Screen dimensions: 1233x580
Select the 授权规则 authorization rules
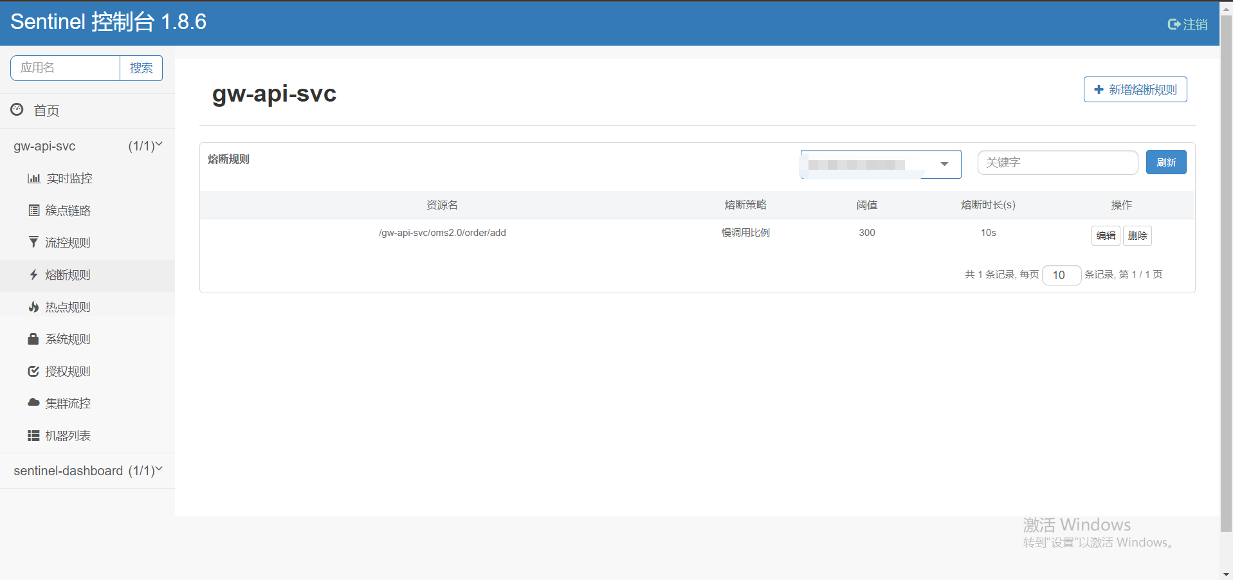coord(67,371)
